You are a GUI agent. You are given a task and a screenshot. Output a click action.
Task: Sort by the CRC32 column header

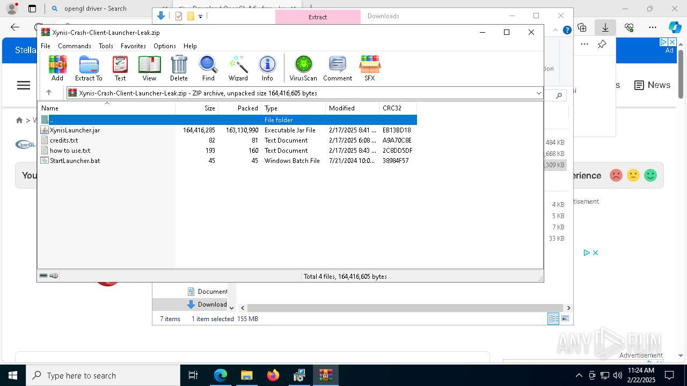pyautogui.click(x=398, y=108)
